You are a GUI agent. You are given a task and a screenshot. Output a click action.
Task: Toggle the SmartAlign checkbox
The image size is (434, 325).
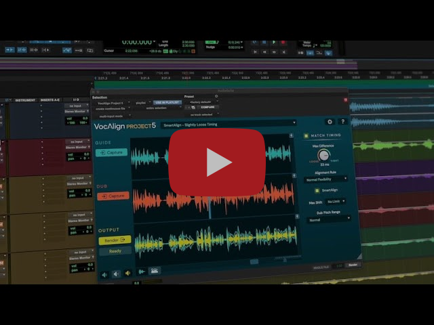(x=317, y=190)
